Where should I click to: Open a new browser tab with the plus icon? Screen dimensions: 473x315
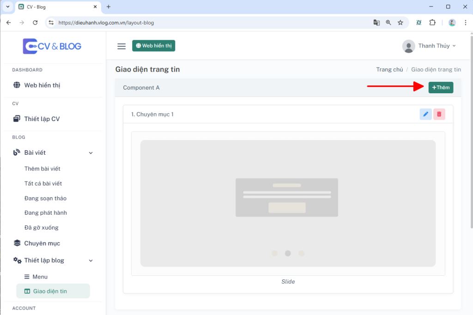coord(109,6)
